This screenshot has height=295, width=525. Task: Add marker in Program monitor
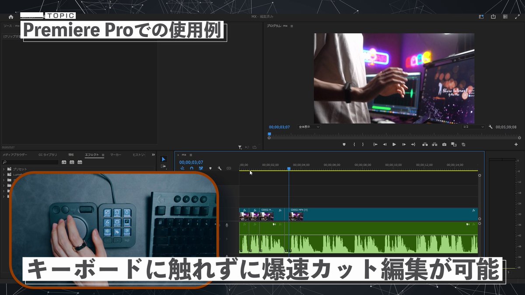(x=344, y=144)
